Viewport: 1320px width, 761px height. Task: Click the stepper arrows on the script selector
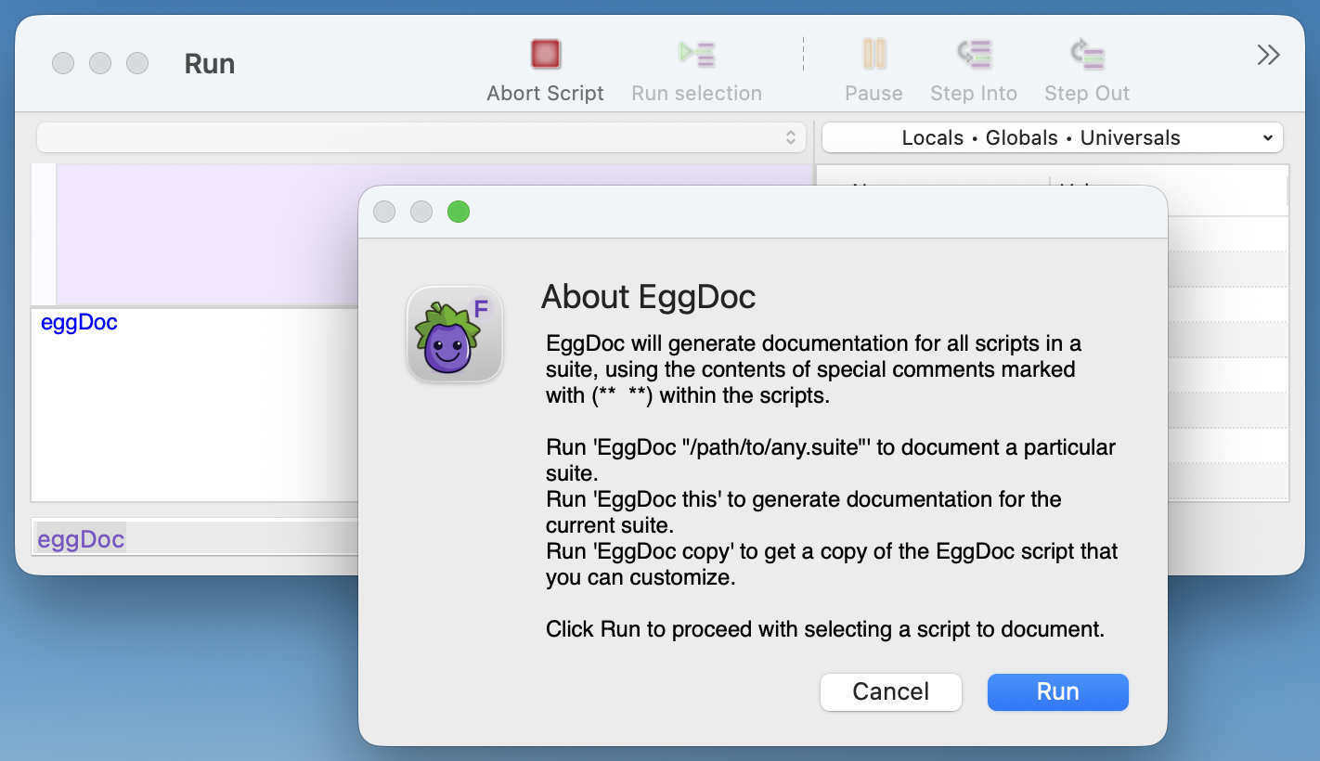pos(794,136)
